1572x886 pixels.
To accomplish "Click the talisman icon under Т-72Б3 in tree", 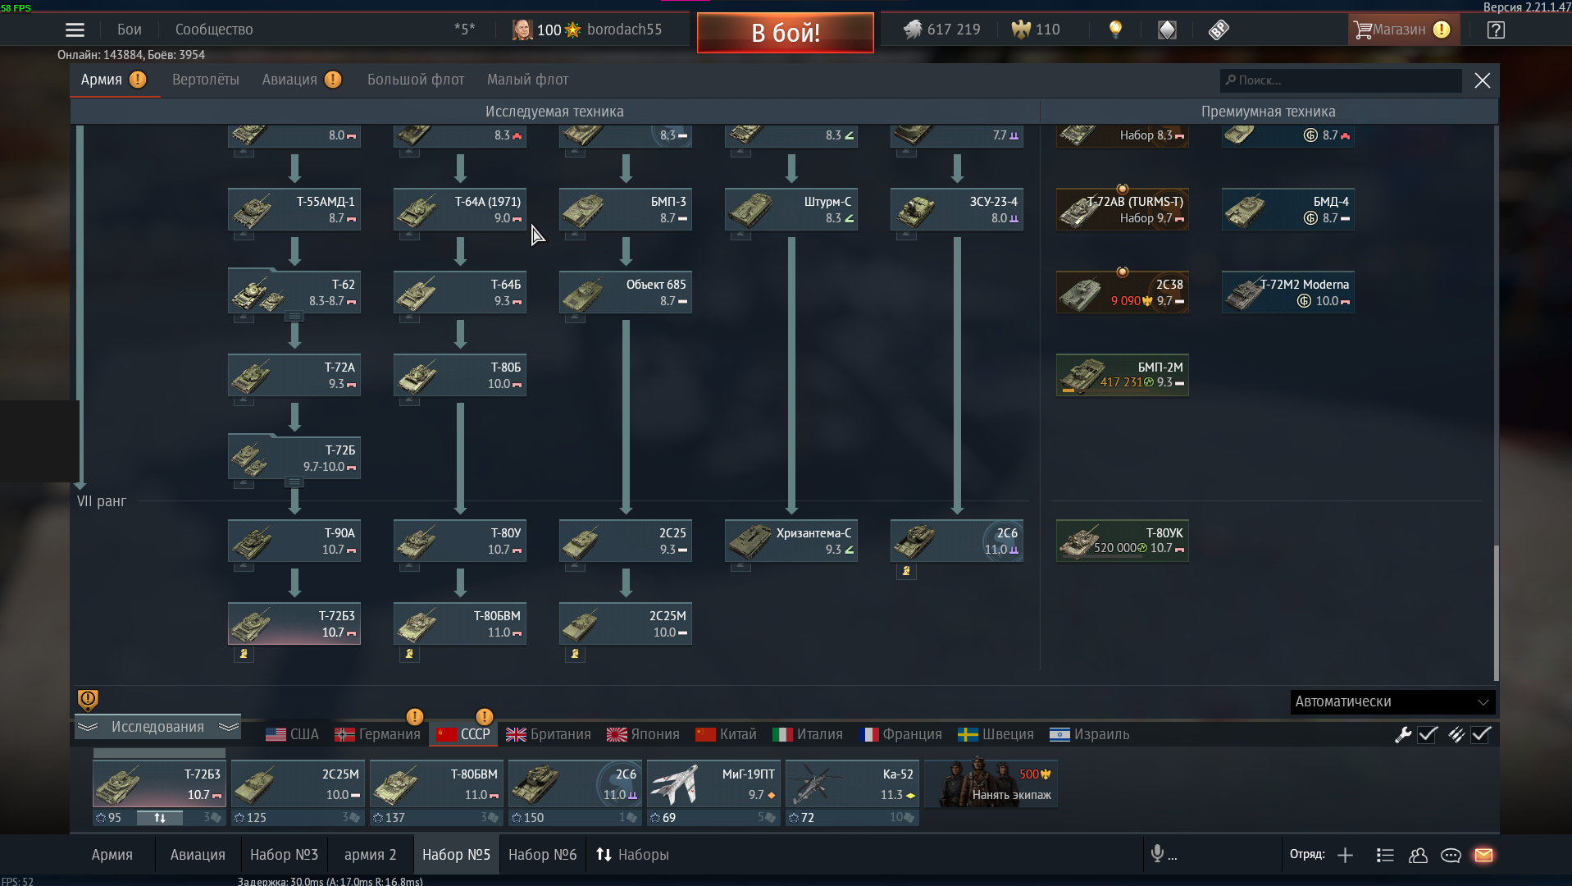I will pos(244,654).
